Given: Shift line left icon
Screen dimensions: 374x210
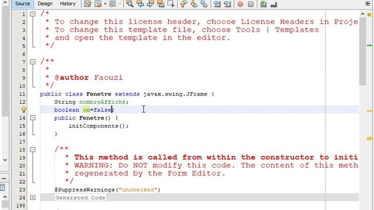Looking at the screenshot, I should pyautogui.click(x=217, y=4).
